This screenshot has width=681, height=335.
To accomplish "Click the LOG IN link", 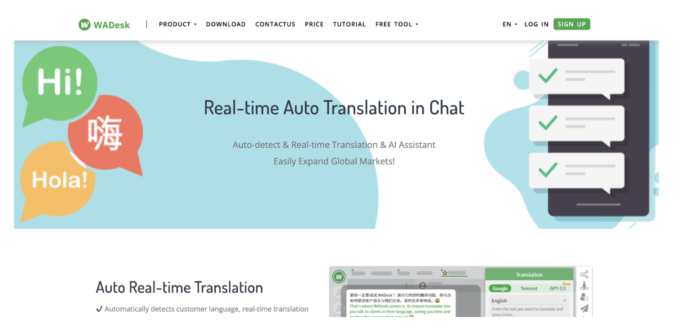I will click(x=536, y=24).
